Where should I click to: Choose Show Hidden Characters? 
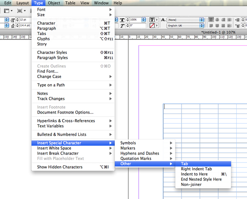pyautogui.click(x=73, y=167)
